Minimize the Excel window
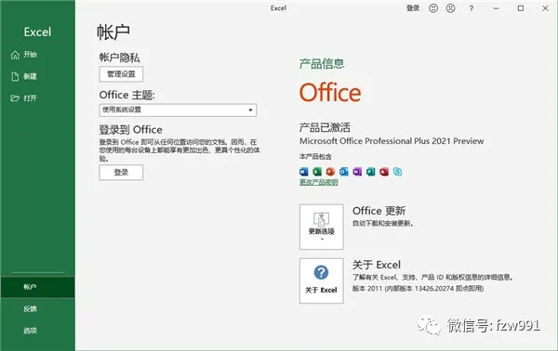The height and width of the screenshot is (351, 558). (496, 8)
